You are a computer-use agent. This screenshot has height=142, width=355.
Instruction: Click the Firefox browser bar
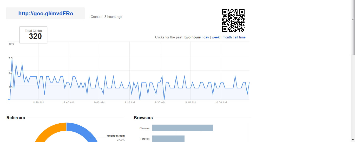click(x=168, y=139)
